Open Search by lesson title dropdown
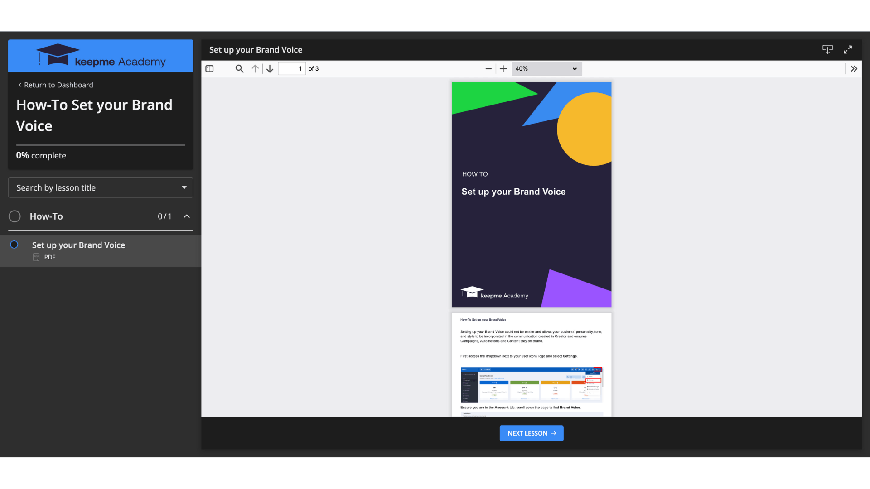Image resolution: width=870 pixels, height=489 pixels. [x=101, y=188]
